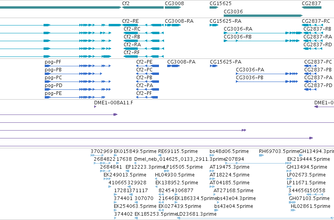334x220 pixels.
Task: Select the CG2837 gene label
Action: pyautogui.click(x=311, y=4)
